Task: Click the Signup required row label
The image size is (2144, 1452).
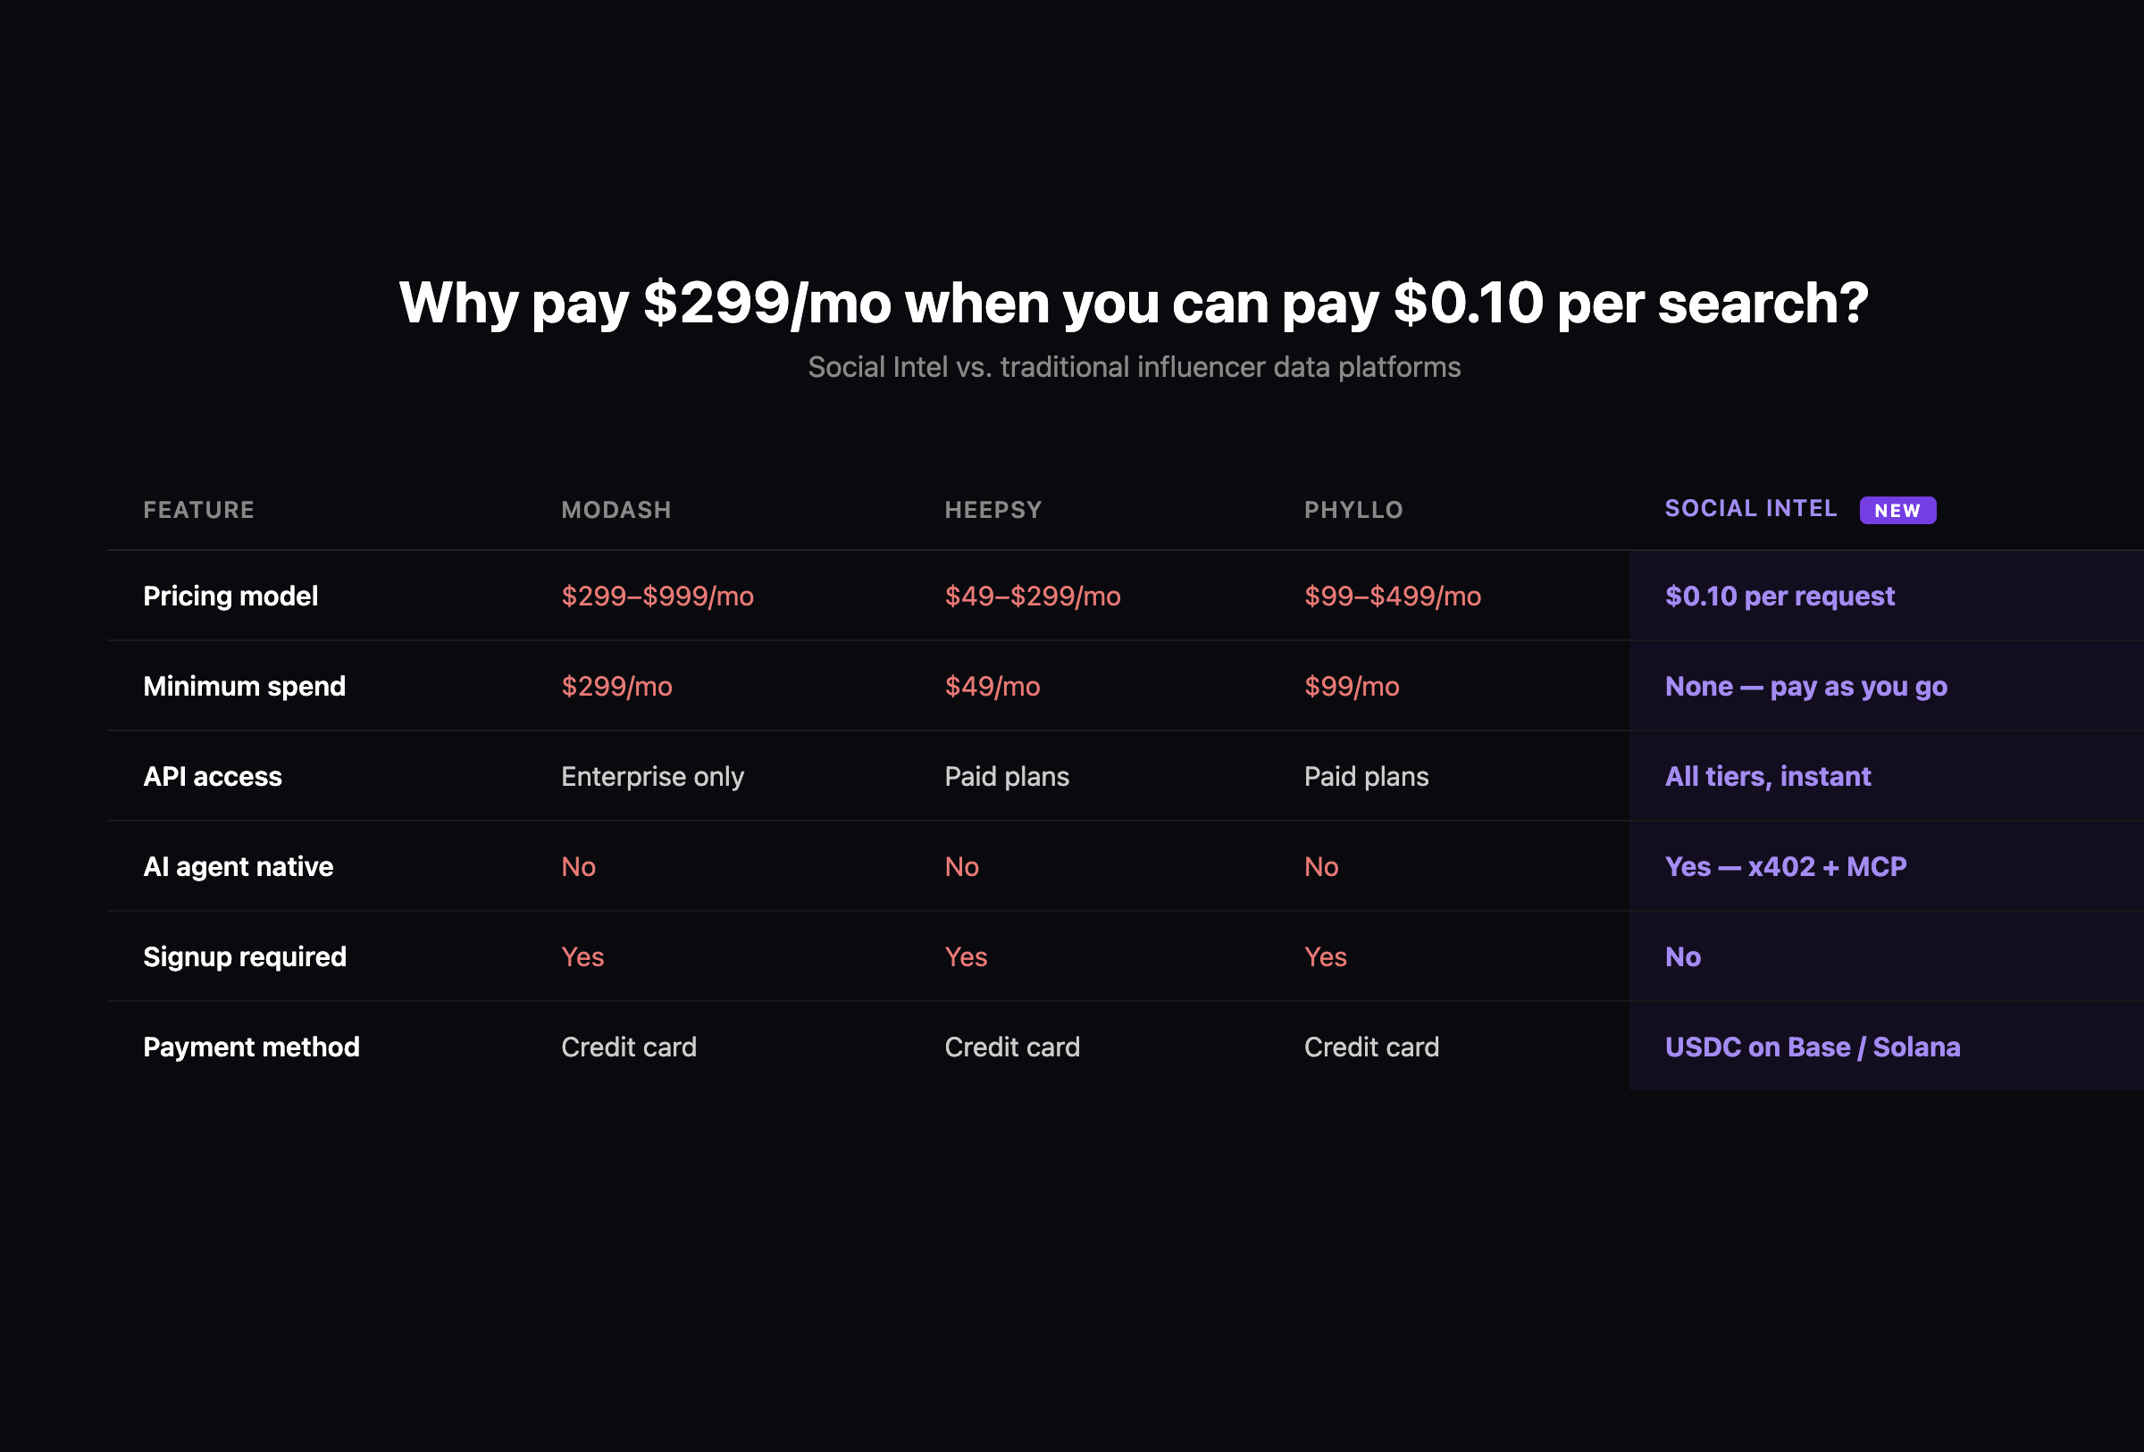Action: tap(245, 957)
